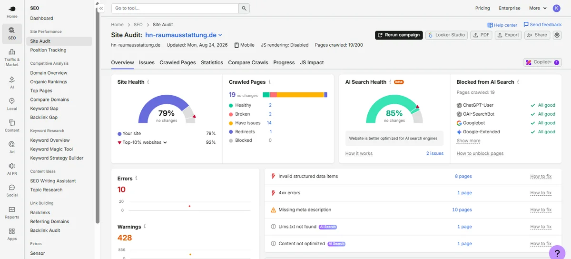Switch to the Overview tab
571x259 pixels.
tap(122, 62)
